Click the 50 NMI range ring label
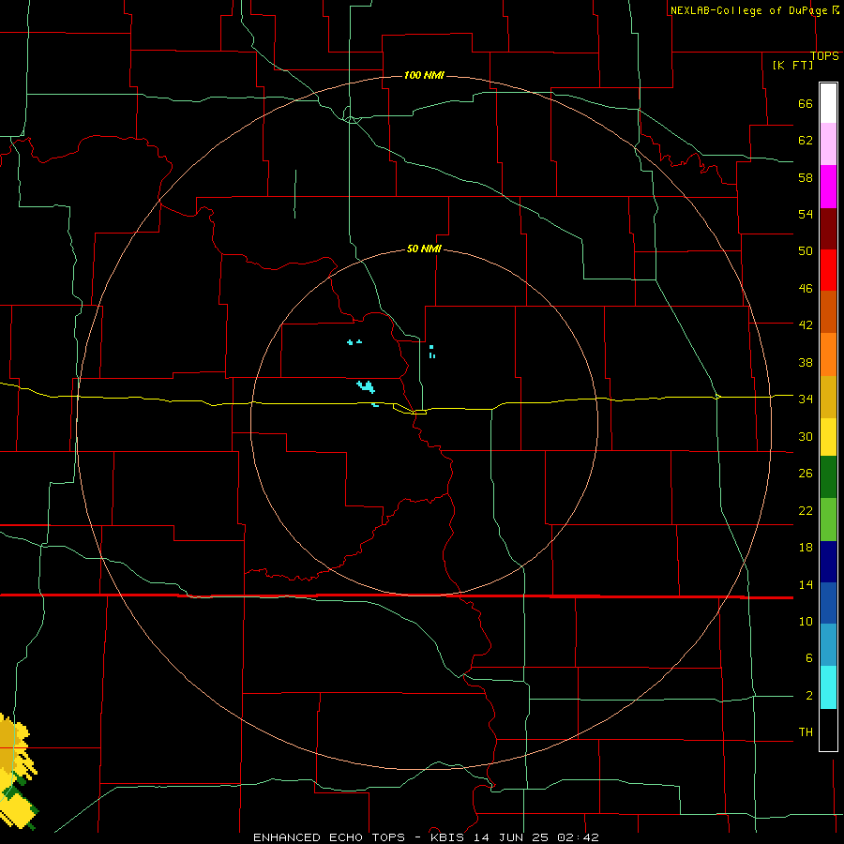844x844 pixels. [x=424, y=249]
